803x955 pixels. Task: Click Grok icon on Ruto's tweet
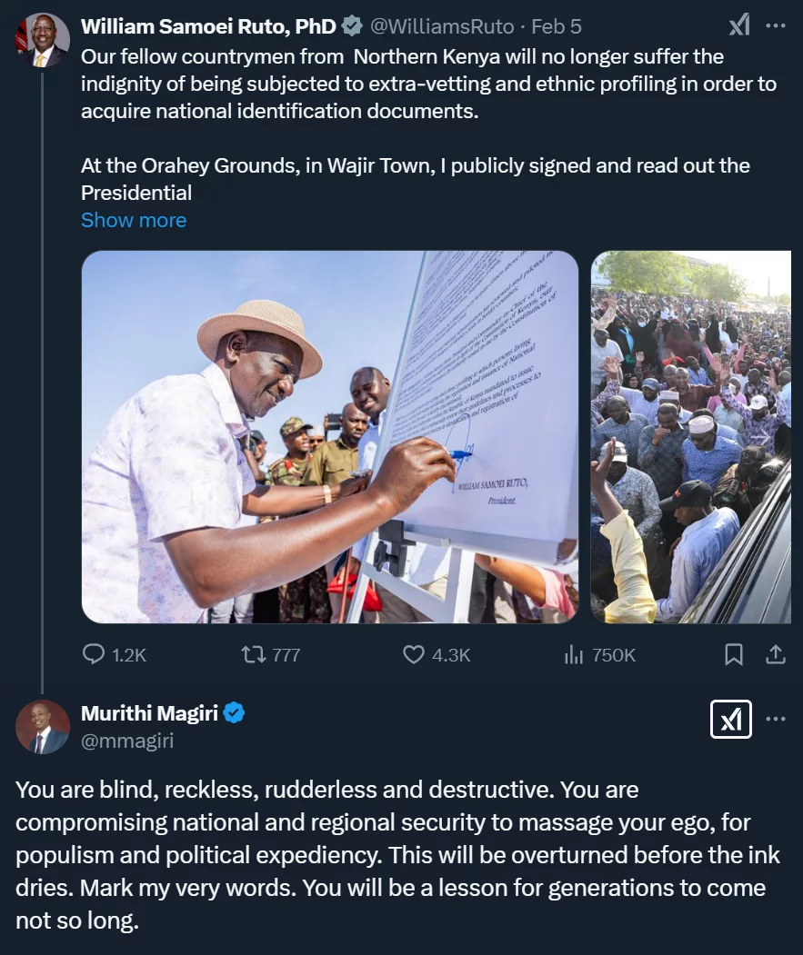pyautogui.click(x=739, y=25)
